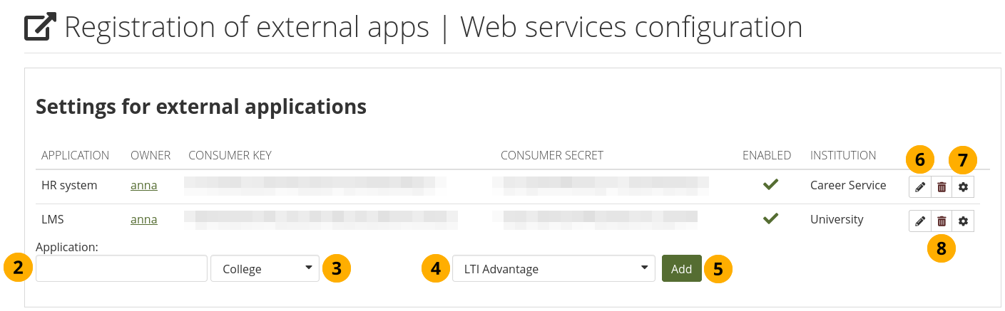Click enabled checkmark for HR system
Screen dimensions: 1005x311
tap(770, 185)
